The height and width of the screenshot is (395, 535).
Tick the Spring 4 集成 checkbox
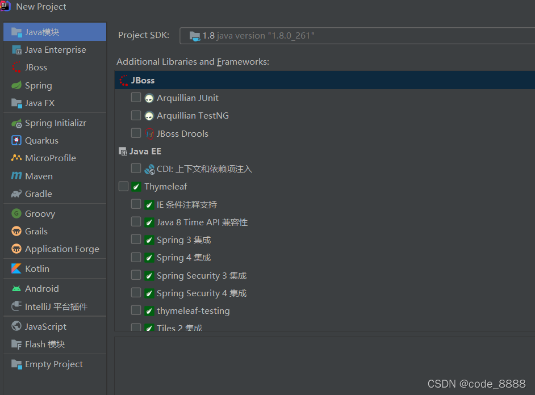pos(136,257)
